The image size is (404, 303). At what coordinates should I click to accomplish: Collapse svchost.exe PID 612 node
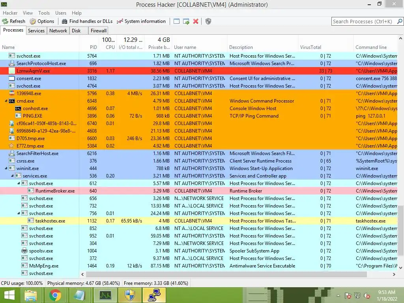19,183
